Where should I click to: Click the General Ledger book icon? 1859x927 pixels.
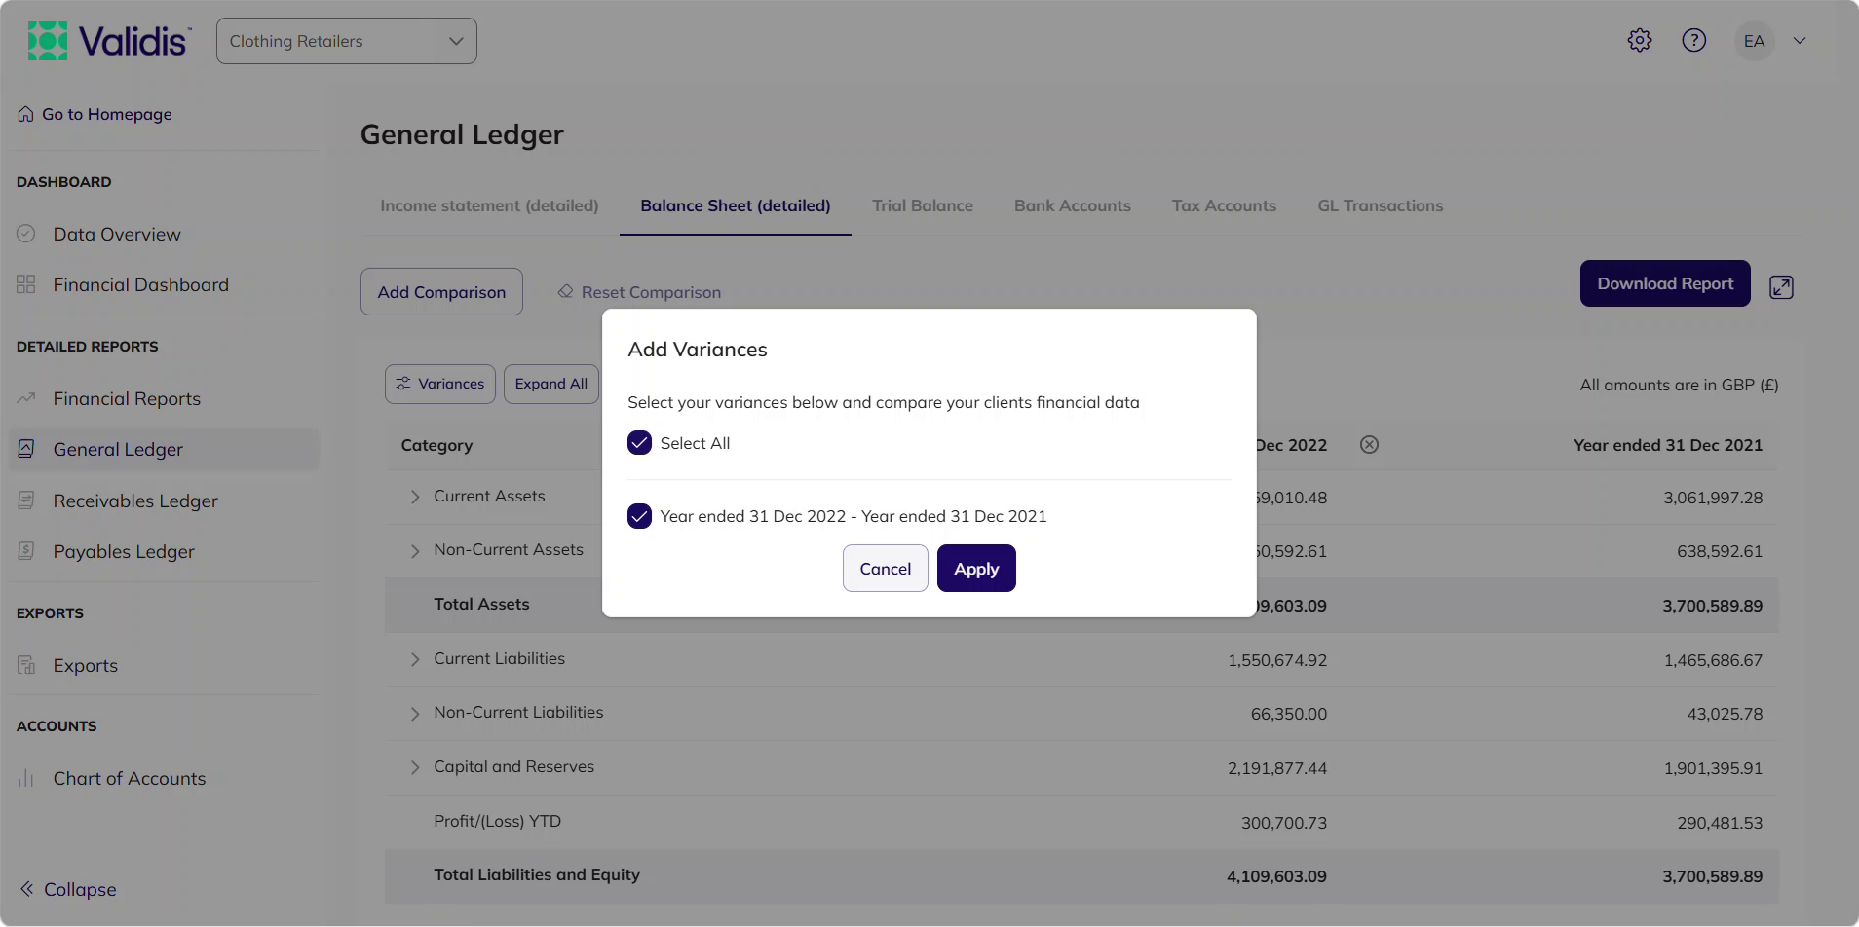pos(26,449)
